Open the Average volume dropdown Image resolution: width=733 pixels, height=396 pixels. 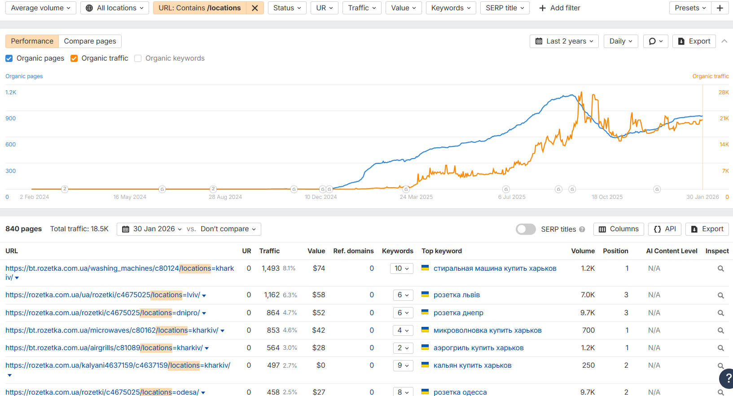pos(40,8)
